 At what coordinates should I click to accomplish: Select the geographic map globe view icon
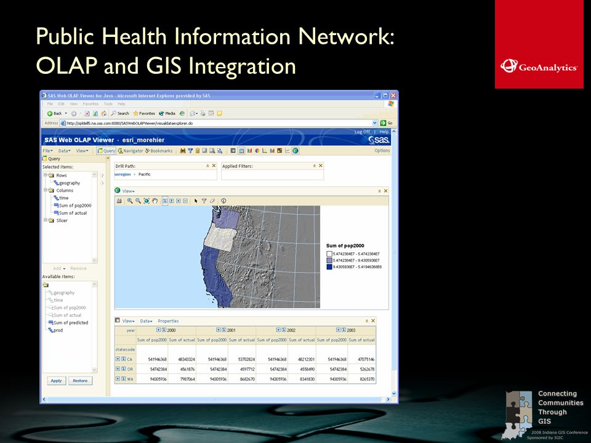click(x=295, y=151)
